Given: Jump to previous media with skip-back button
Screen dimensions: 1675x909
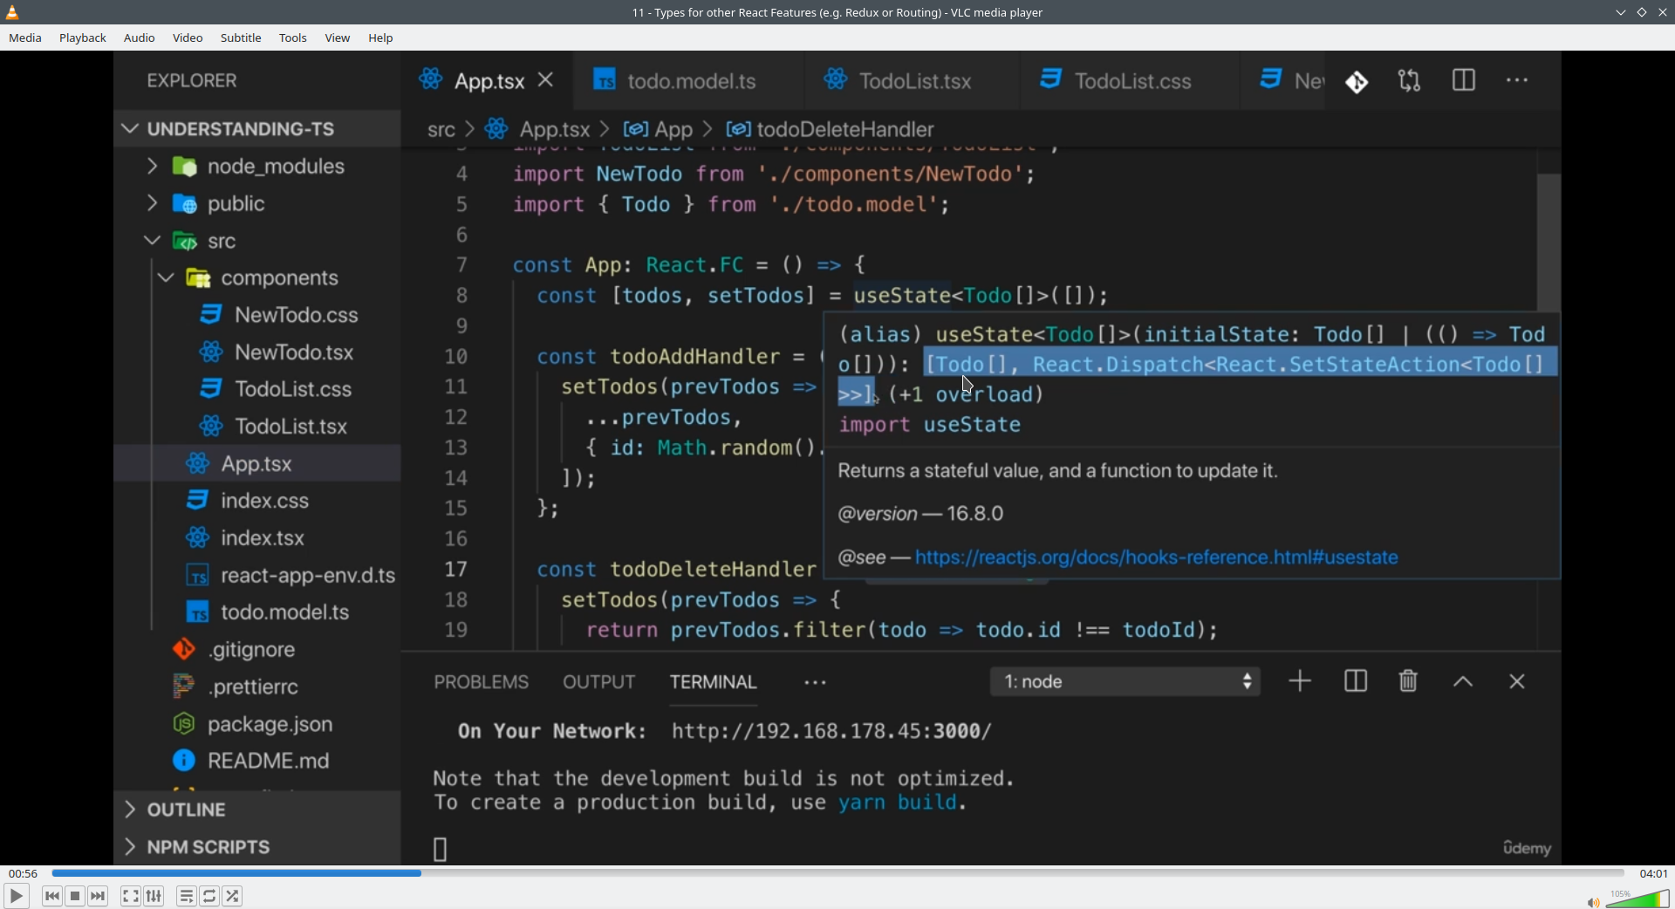Looking at the screenshot, I should (52, 896).
